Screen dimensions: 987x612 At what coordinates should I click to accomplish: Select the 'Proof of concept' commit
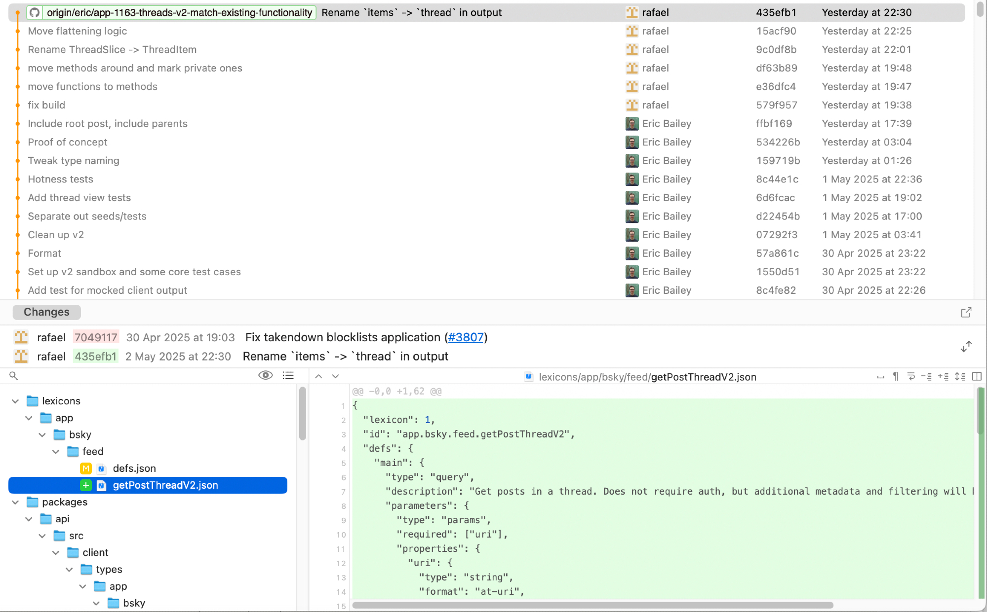coord(68,142)
